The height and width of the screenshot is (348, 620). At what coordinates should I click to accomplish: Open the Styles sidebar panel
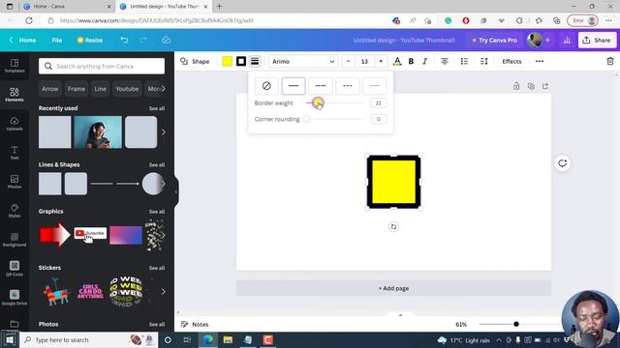pyautogui.click(x=15, y=211)
